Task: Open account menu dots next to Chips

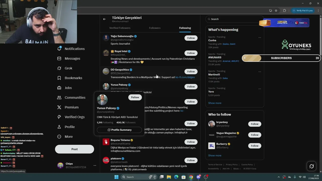Action: point(95,165)
